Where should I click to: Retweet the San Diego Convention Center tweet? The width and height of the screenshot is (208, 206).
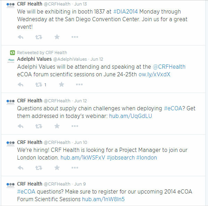pyautogui.click(x=39, y=37)
